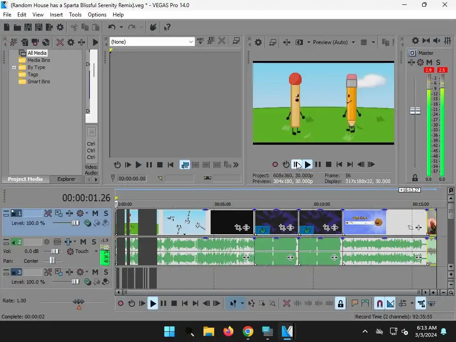Open Video Preview settings gear icon
Screen dimensions: 456x342
click(258, 42)
